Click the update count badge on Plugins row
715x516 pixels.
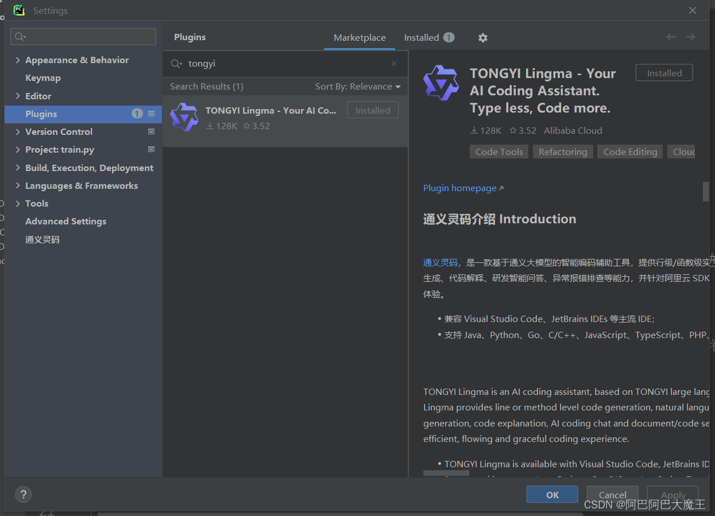click(x=137, y=114)
